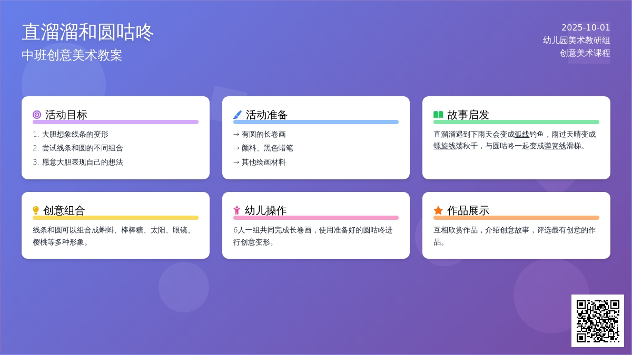Screen dimensions: 632x355
Task: Click the yellow bar under 创意组合
Action: point(115,218)
